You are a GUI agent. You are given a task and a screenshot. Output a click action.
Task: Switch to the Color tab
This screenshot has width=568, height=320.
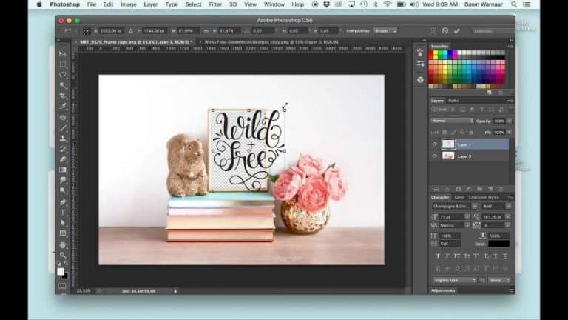[x=459, y=197]
